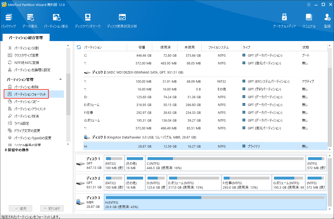Select パーティションアライメント action

click(27, 109)
